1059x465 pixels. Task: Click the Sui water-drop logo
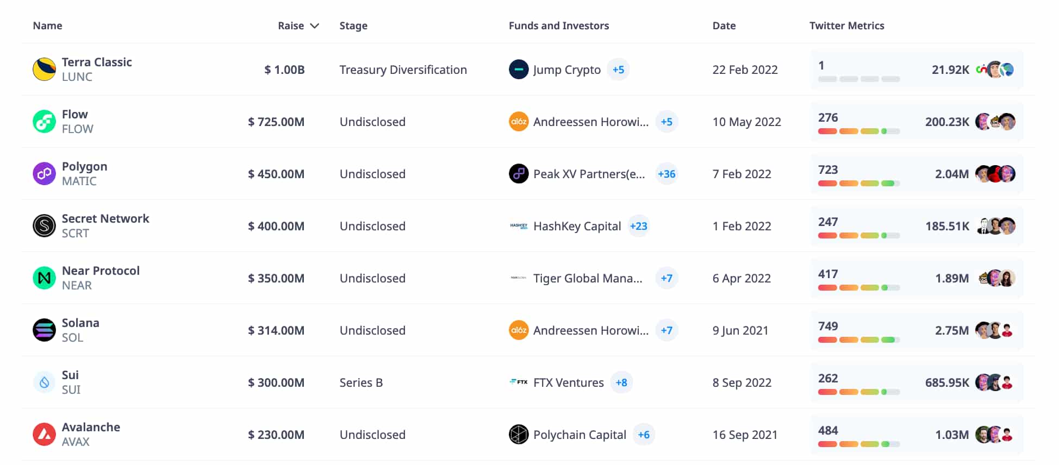pyautogui.click(x=44, y=382)
